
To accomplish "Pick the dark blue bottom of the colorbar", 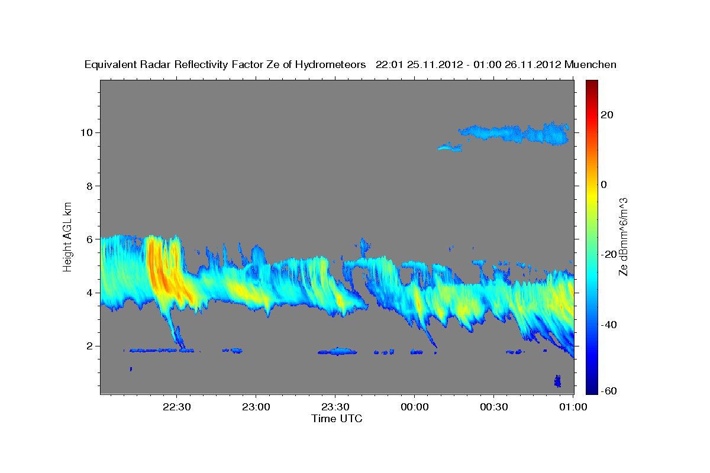I will pyautogui.click(x=591, y=388).
